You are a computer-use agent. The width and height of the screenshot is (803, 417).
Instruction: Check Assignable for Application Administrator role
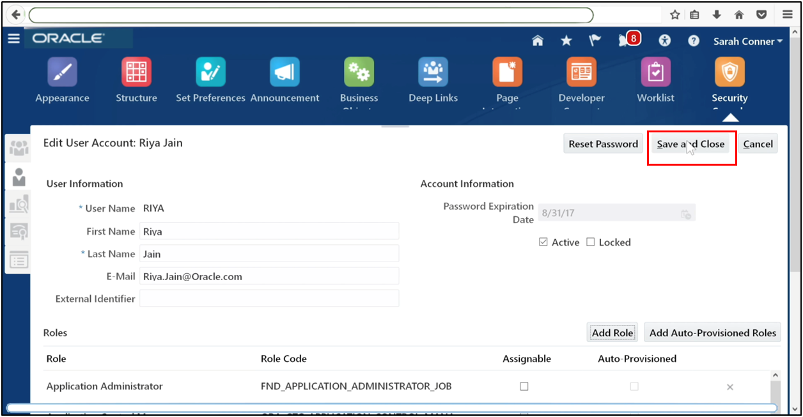point(524,386)
